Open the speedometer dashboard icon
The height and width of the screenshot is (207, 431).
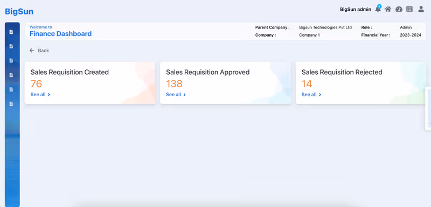coord(399,9)
